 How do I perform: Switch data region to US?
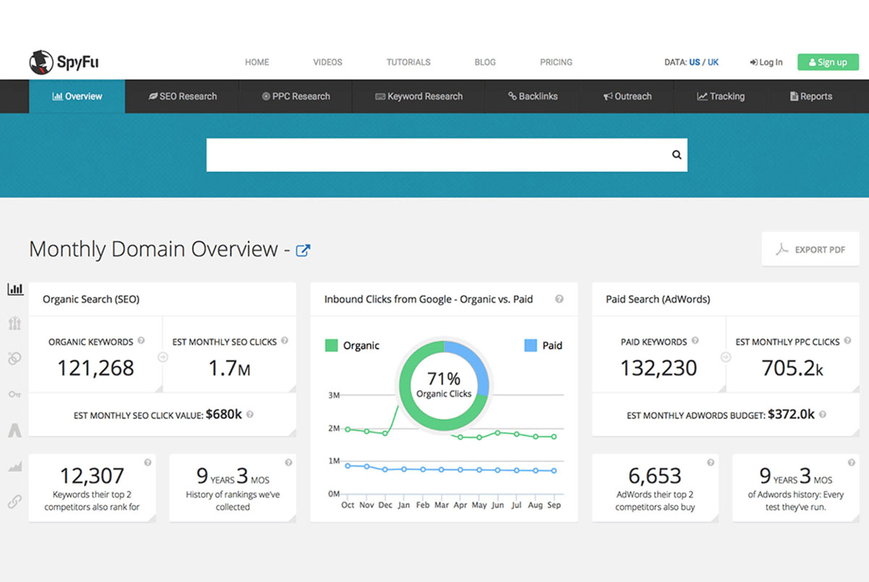click(694, 62)
